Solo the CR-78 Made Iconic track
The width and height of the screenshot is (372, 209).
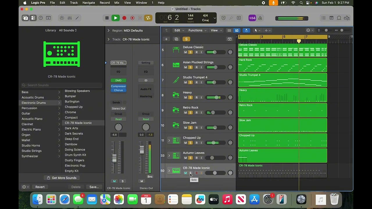(190, 173)
